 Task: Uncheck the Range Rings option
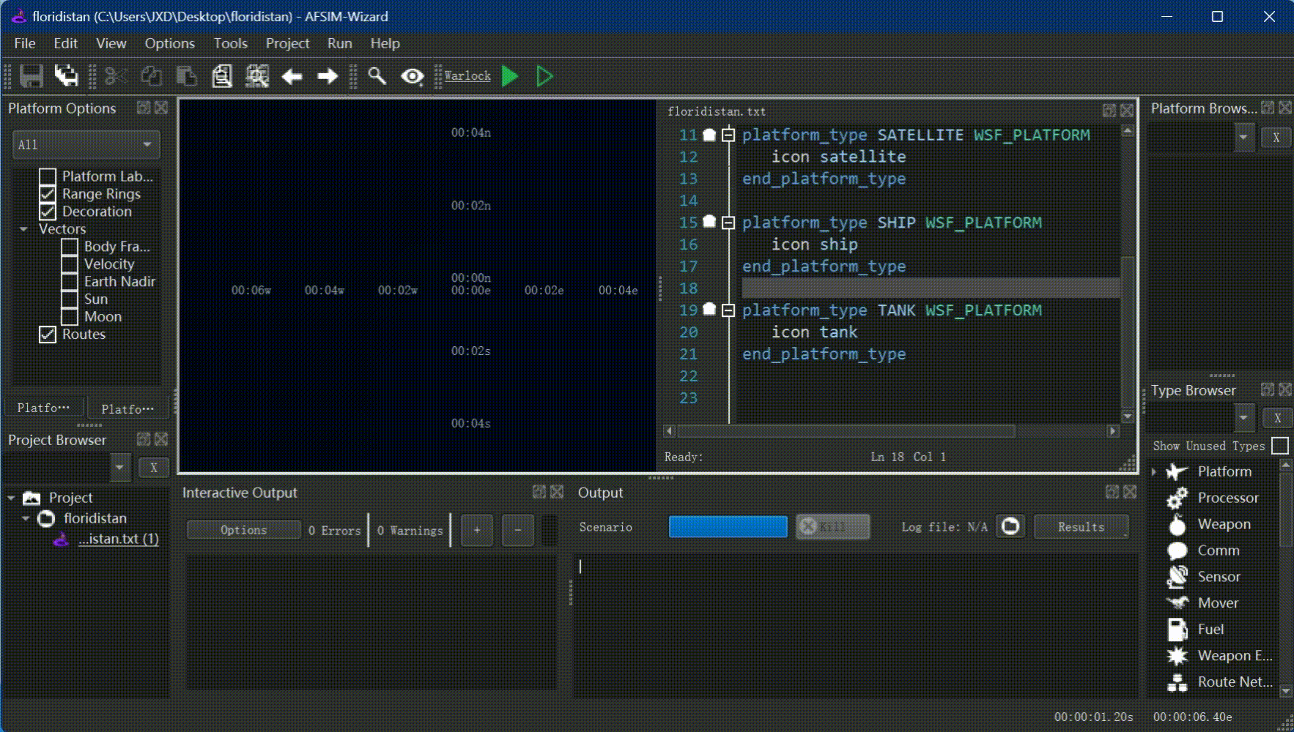pyautogui.click(x=48, y=194)
